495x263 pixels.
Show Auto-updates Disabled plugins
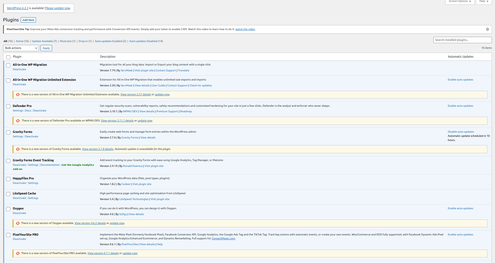click(x=143, y=41)
